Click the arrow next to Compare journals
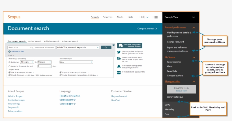The image size is (232, 121). point(156,28)
